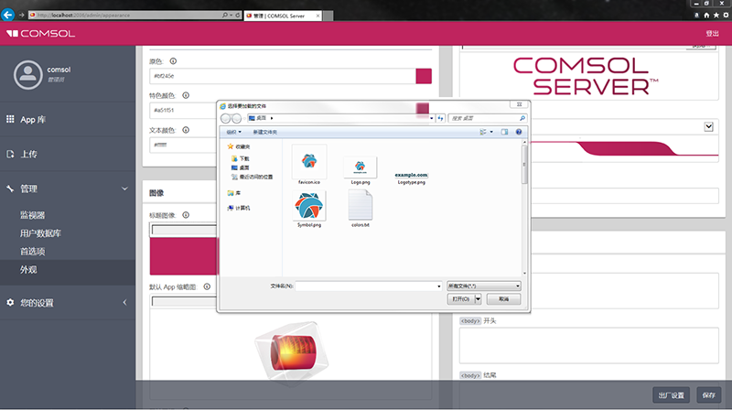
Task: Collapse the 管理 sidebar section
Action: 124,189
